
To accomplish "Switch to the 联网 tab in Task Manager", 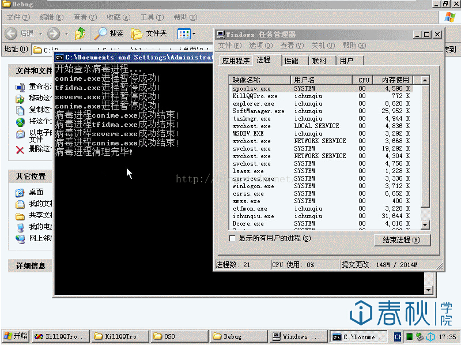I will pos(319,61).
